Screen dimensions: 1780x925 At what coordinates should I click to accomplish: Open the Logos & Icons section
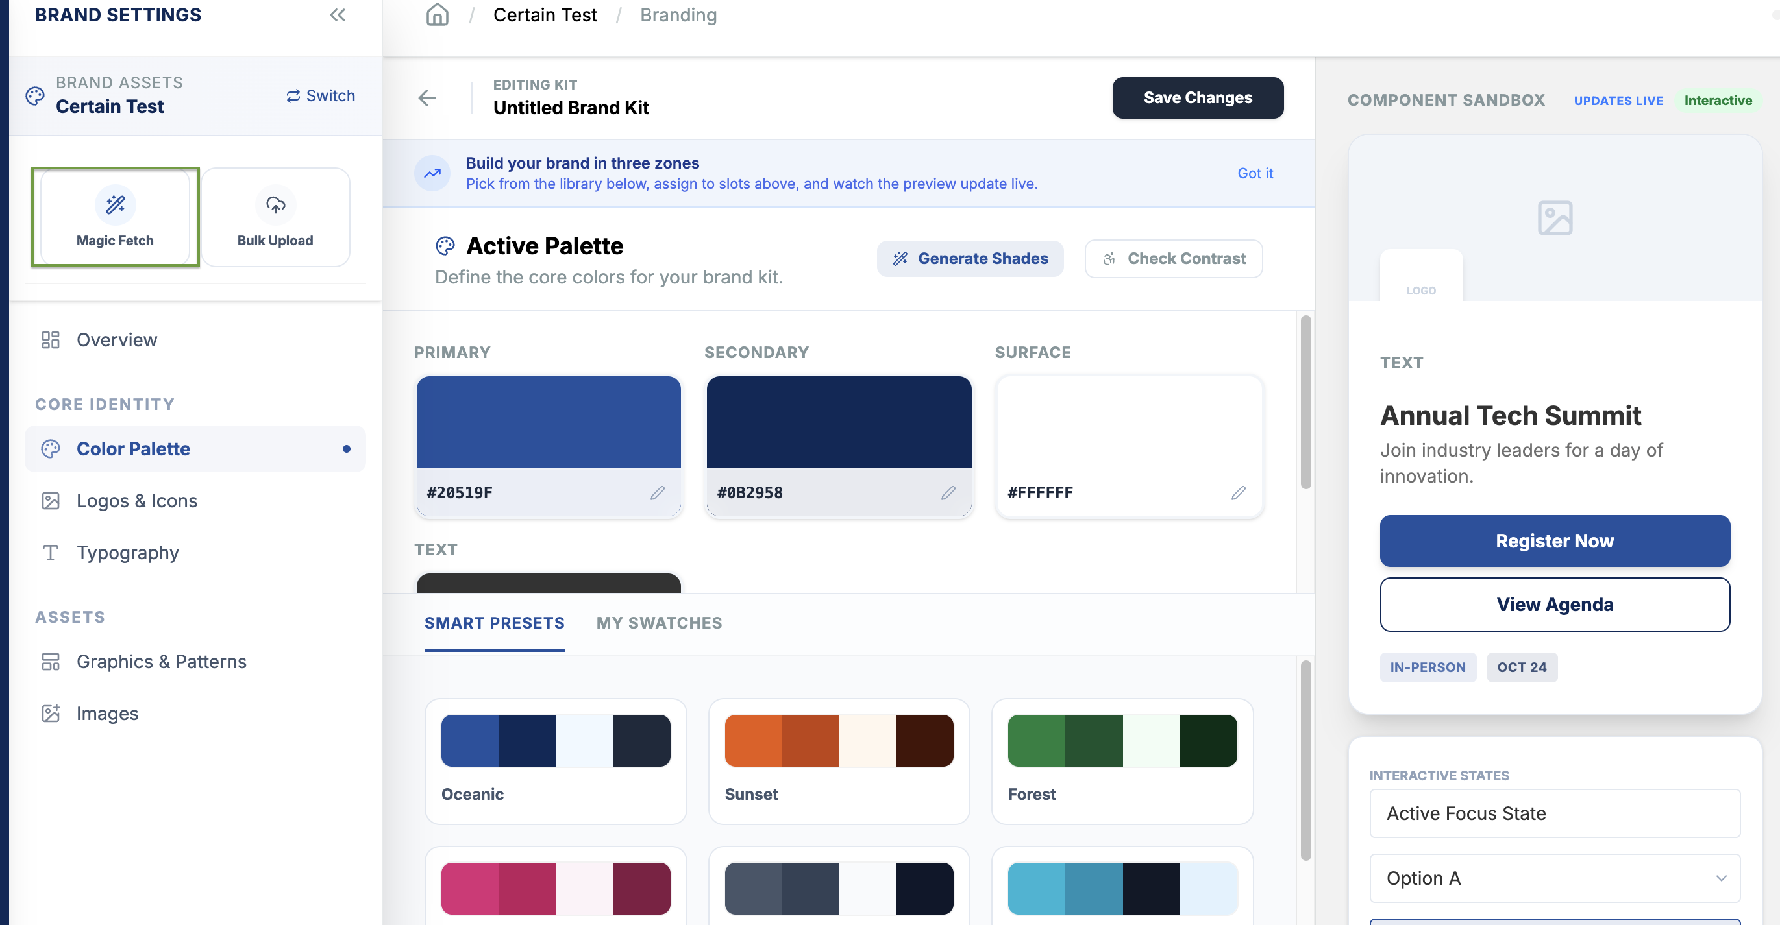coord(195,501)
